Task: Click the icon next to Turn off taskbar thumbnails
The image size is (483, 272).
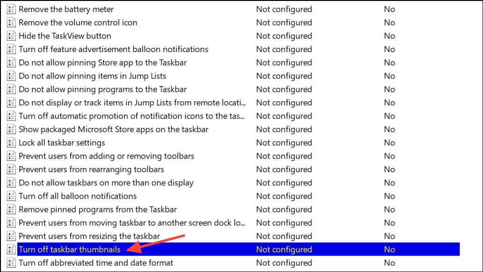Action: point(11,250)
